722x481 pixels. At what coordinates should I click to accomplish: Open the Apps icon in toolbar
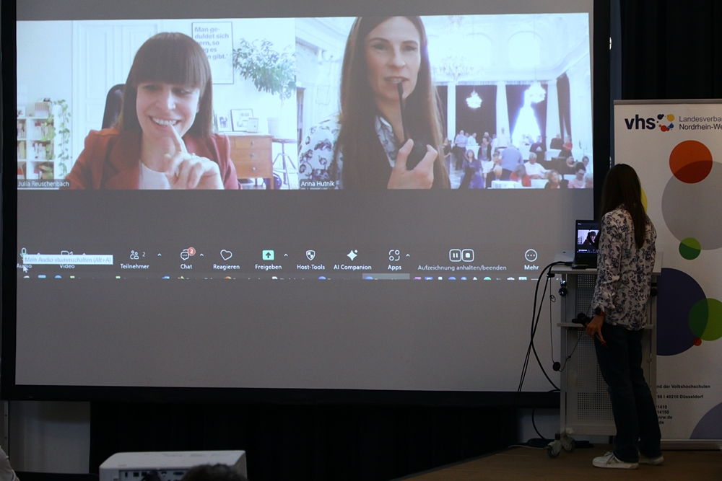pyautogui.click(x=394, y=255)
